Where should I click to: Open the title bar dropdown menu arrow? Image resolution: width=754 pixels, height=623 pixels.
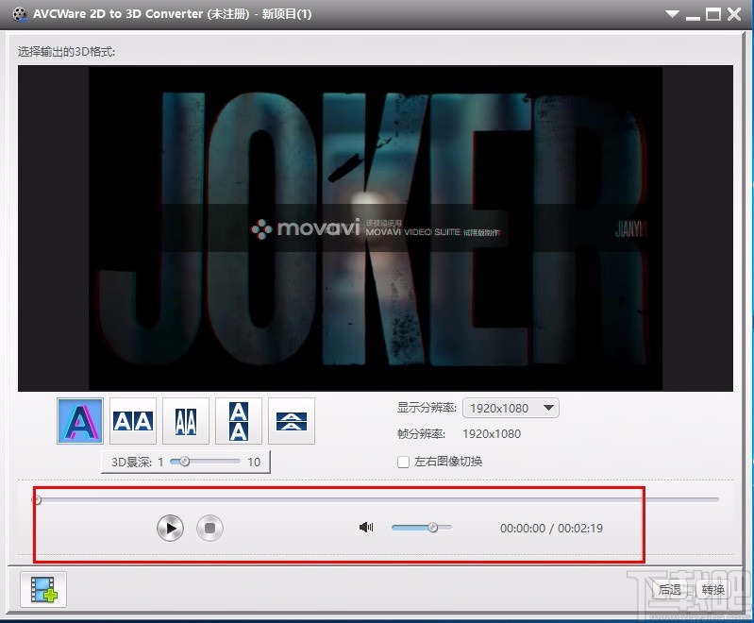click(x=672, y=14)
